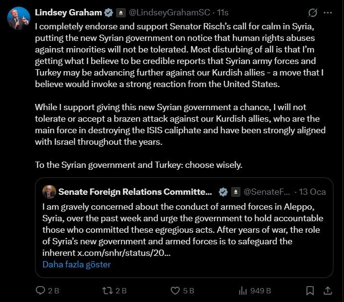Open Lindsey Graham's profile avatar

click(19, 18)
